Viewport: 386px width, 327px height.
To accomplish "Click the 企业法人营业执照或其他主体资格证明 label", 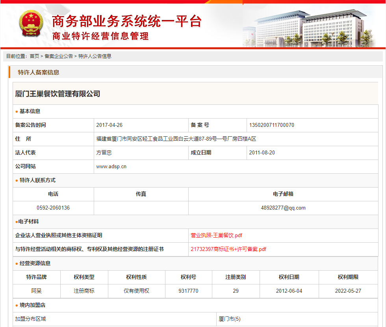I will [59, 236].
